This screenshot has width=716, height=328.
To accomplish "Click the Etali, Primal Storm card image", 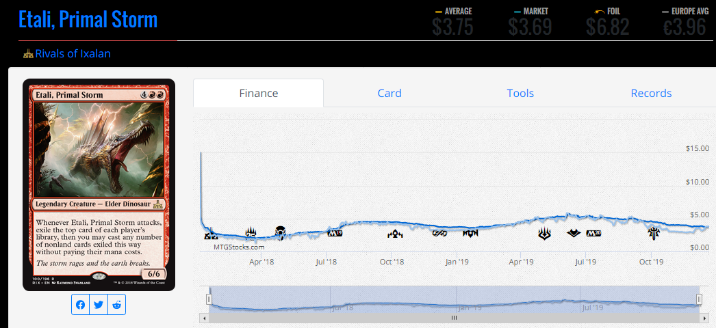I will [x=99, y=184].
